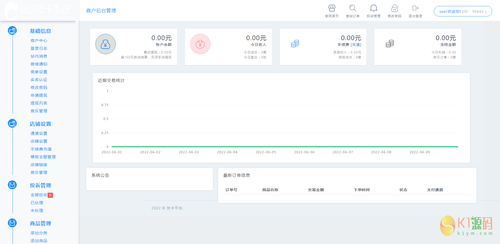Viewport: 500px width, 244px height.
Task: Expand the 店铺设置 sidebar section
Action: [x=40, y=124]
